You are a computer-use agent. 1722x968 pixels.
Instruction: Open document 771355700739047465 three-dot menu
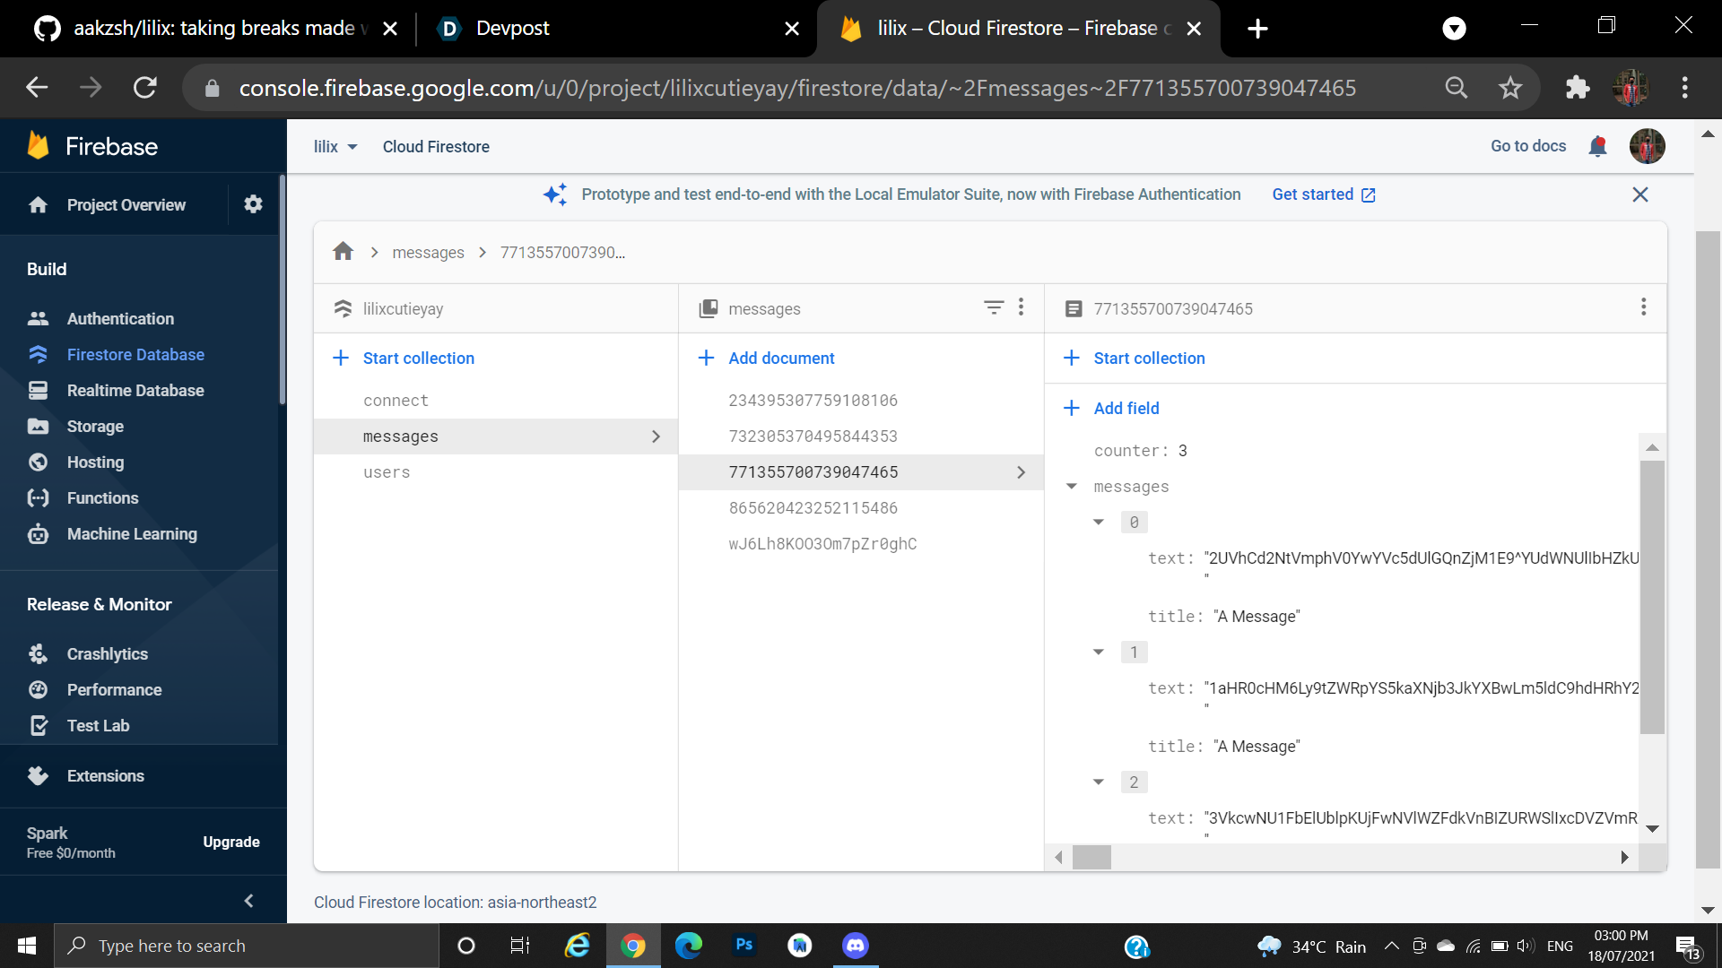[x=1643, y=307]
